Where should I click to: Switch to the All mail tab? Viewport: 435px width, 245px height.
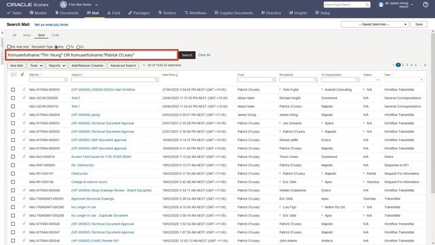pos(14,35)
